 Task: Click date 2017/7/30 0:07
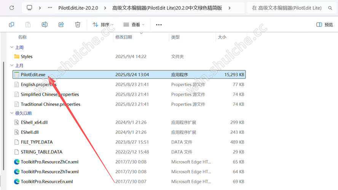tap(131, 182)
